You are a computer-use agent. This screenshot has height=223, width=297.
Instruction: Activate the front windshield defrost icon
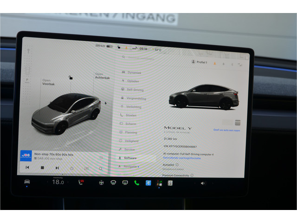click(x=113, y=183)
